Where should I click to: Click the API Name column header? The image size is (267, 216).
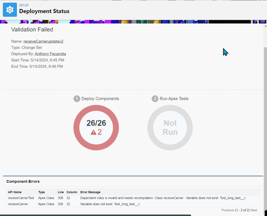click(15, 192)
